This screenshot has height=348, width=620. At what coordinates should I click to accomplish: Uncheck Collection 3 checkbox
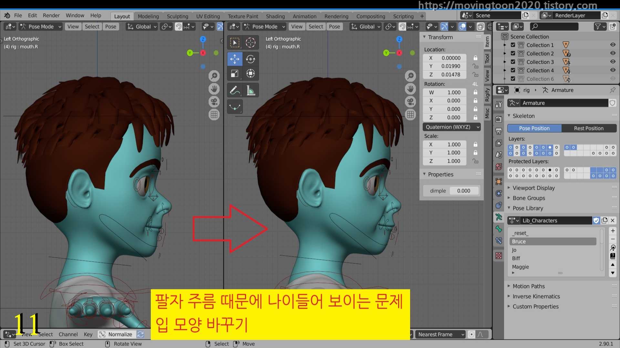[513, 62]
